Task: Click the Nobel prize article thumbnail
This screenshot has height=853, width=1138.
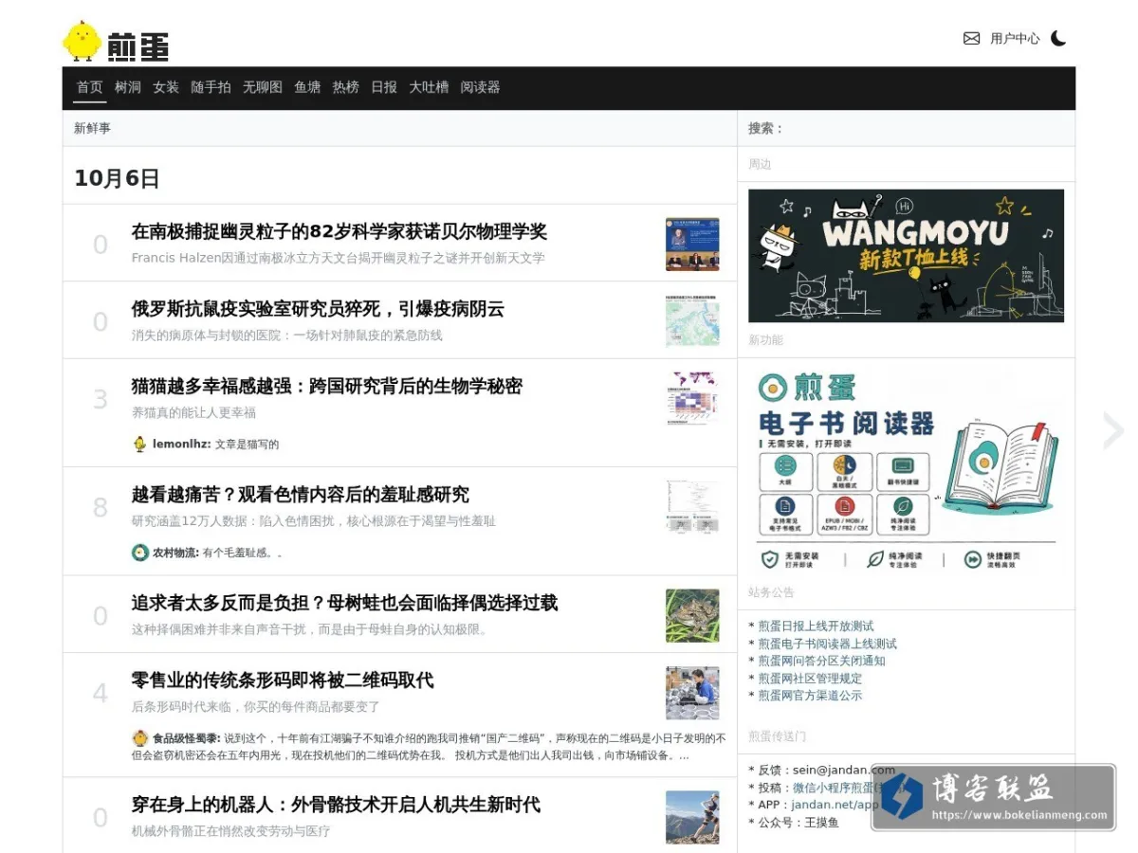Action: [692, 244]
